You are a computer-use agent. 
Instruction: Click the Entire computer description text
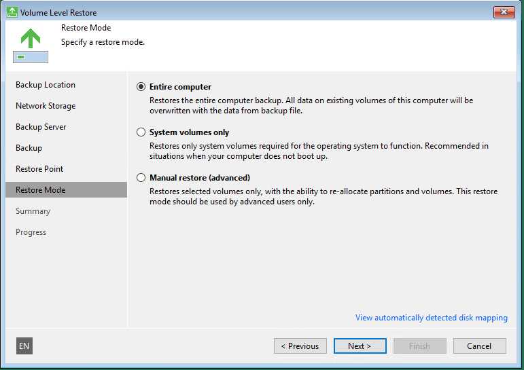tap(311, 105)
